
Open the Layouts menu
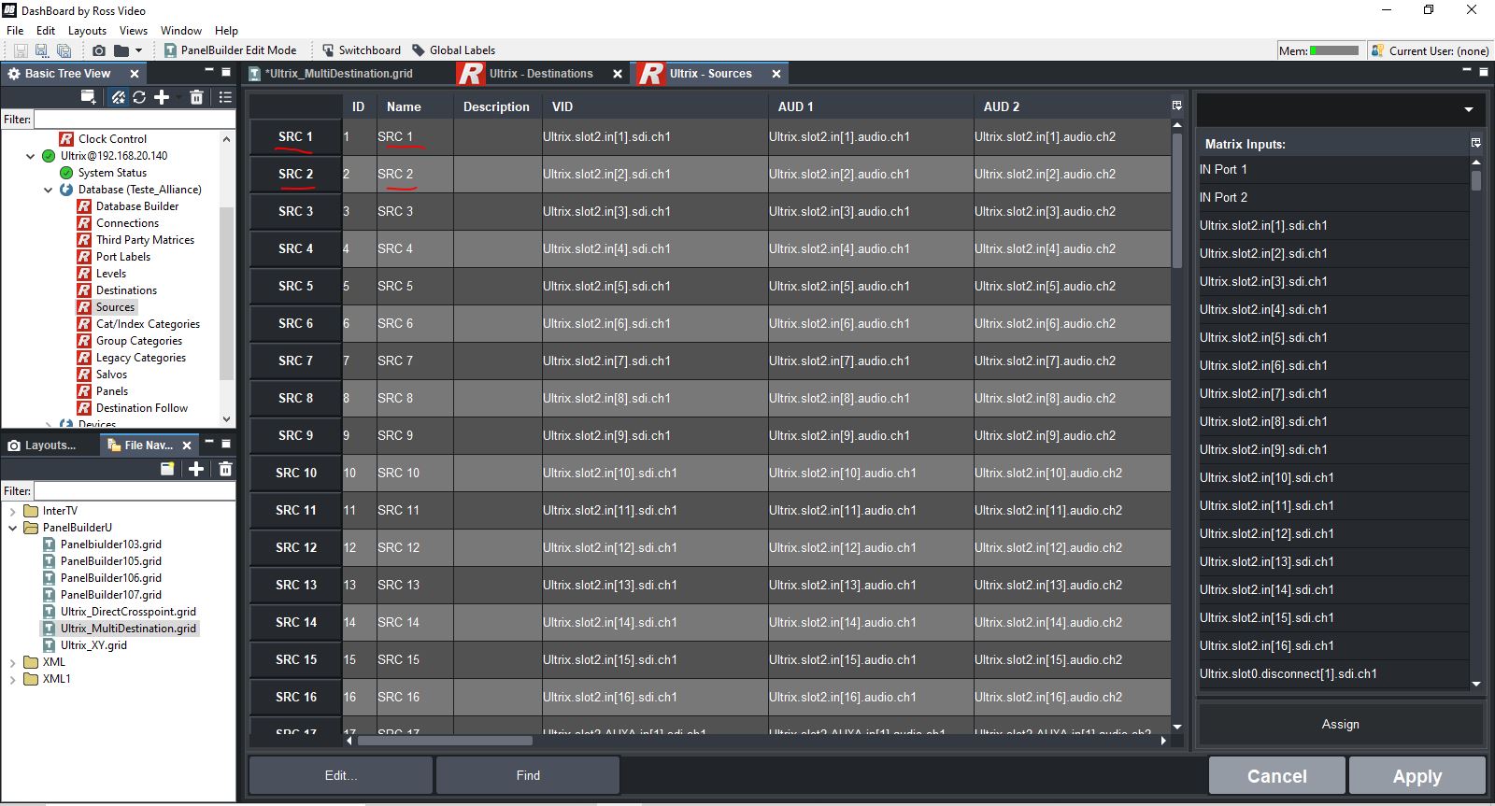(87, 31)
